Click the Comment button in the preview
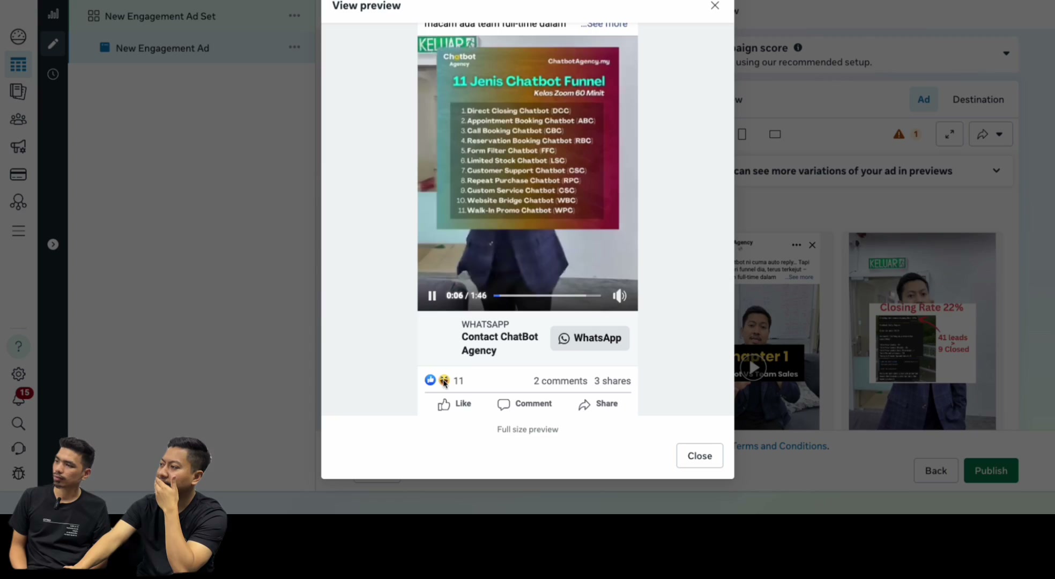The height and width of the screenshot is (579, 1055). (524, 404)
